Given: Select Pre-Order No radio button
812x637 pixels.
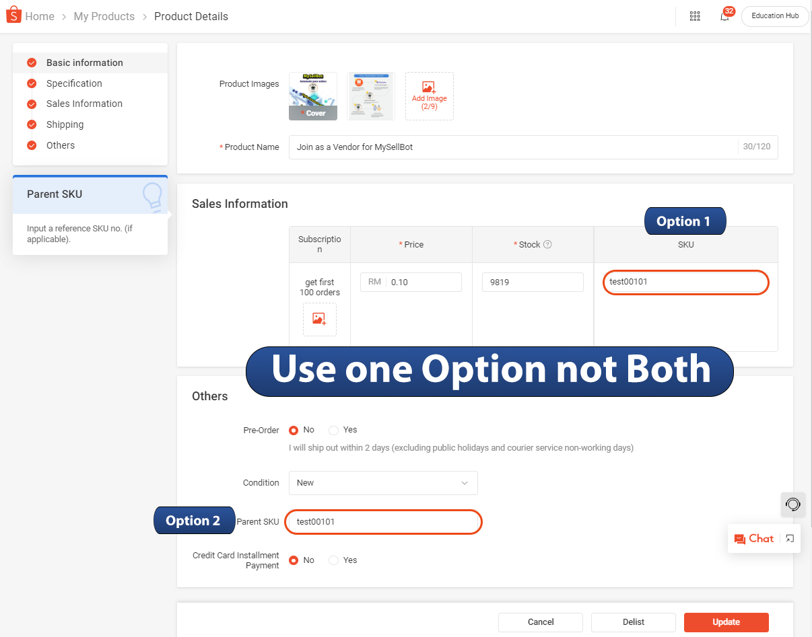Looking at the screenshot, I should (294, 430).
